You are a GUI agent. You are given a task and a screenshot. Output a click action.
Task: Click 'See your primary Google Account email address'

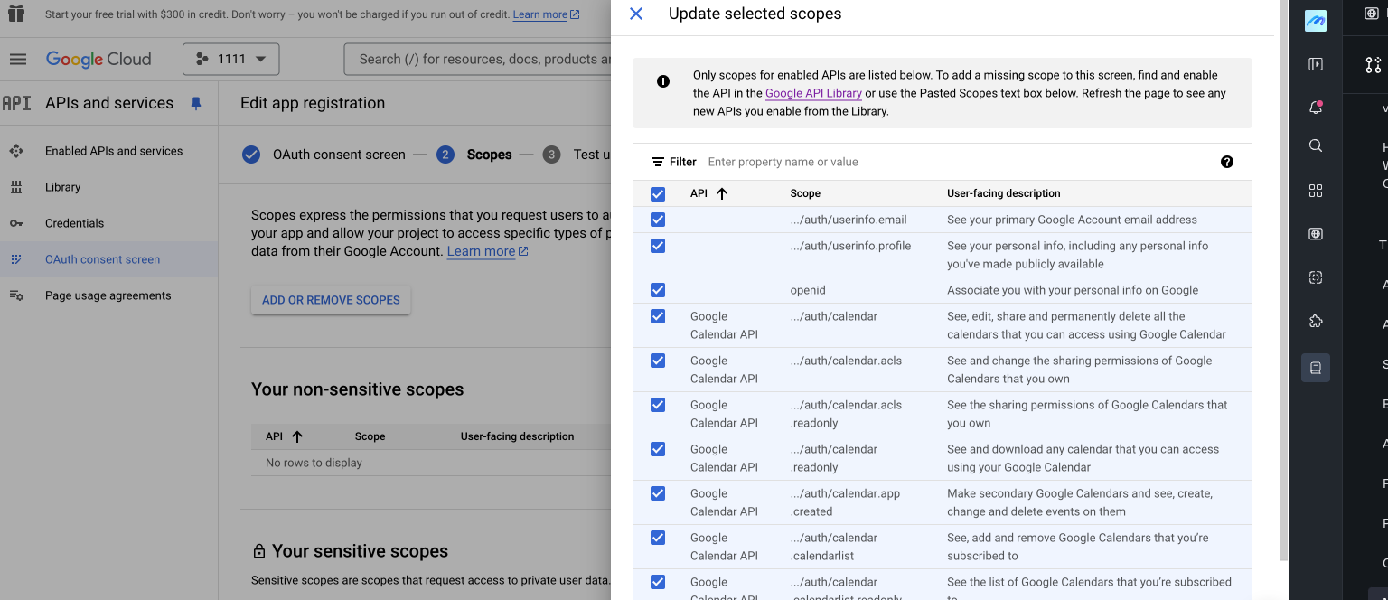[x=1072, y=220]
